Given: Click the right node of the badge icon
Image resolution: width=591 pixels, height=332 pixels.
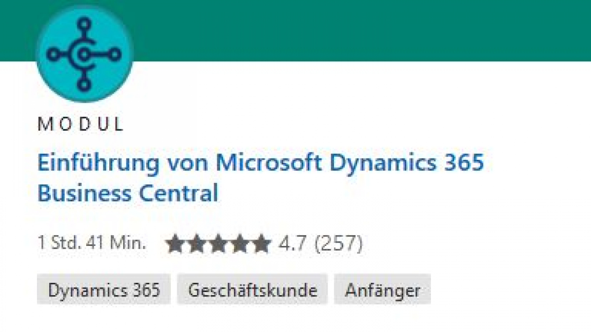Looking at the screenshot, I should coord(115,54).
